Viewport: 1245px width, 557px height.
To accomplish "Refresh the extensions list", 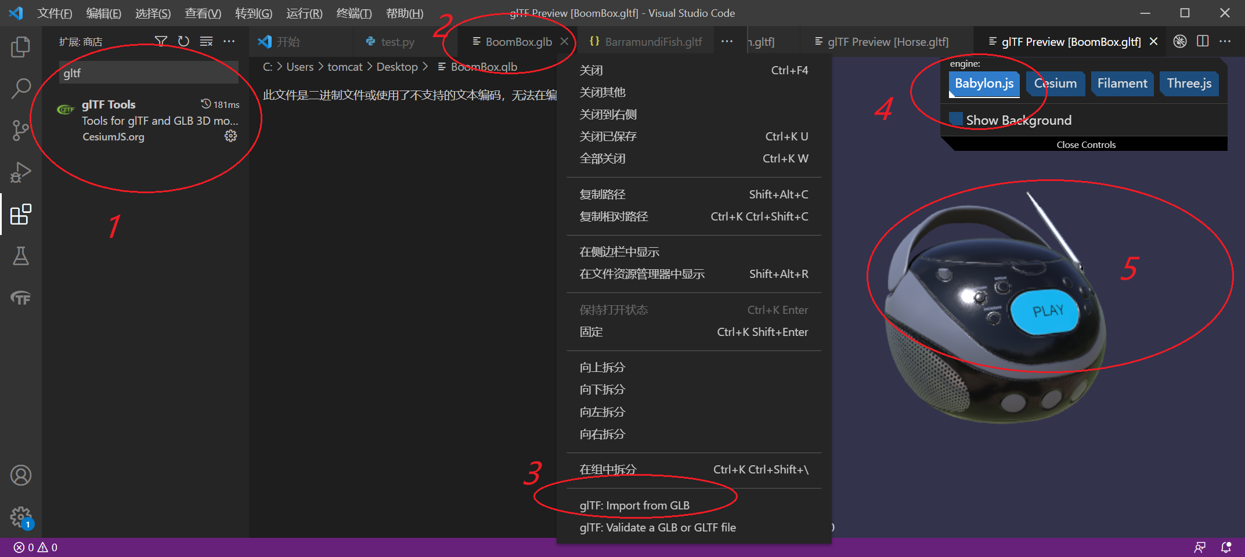I will (183, 41).
